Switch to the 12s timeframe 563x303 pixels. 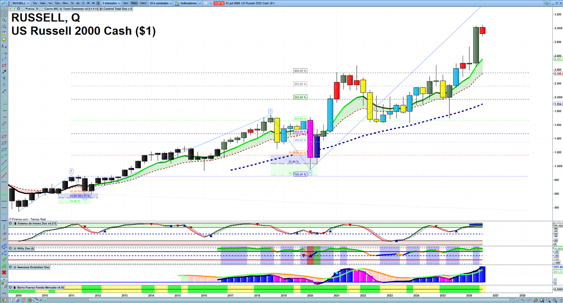click(x=34, y=3)
